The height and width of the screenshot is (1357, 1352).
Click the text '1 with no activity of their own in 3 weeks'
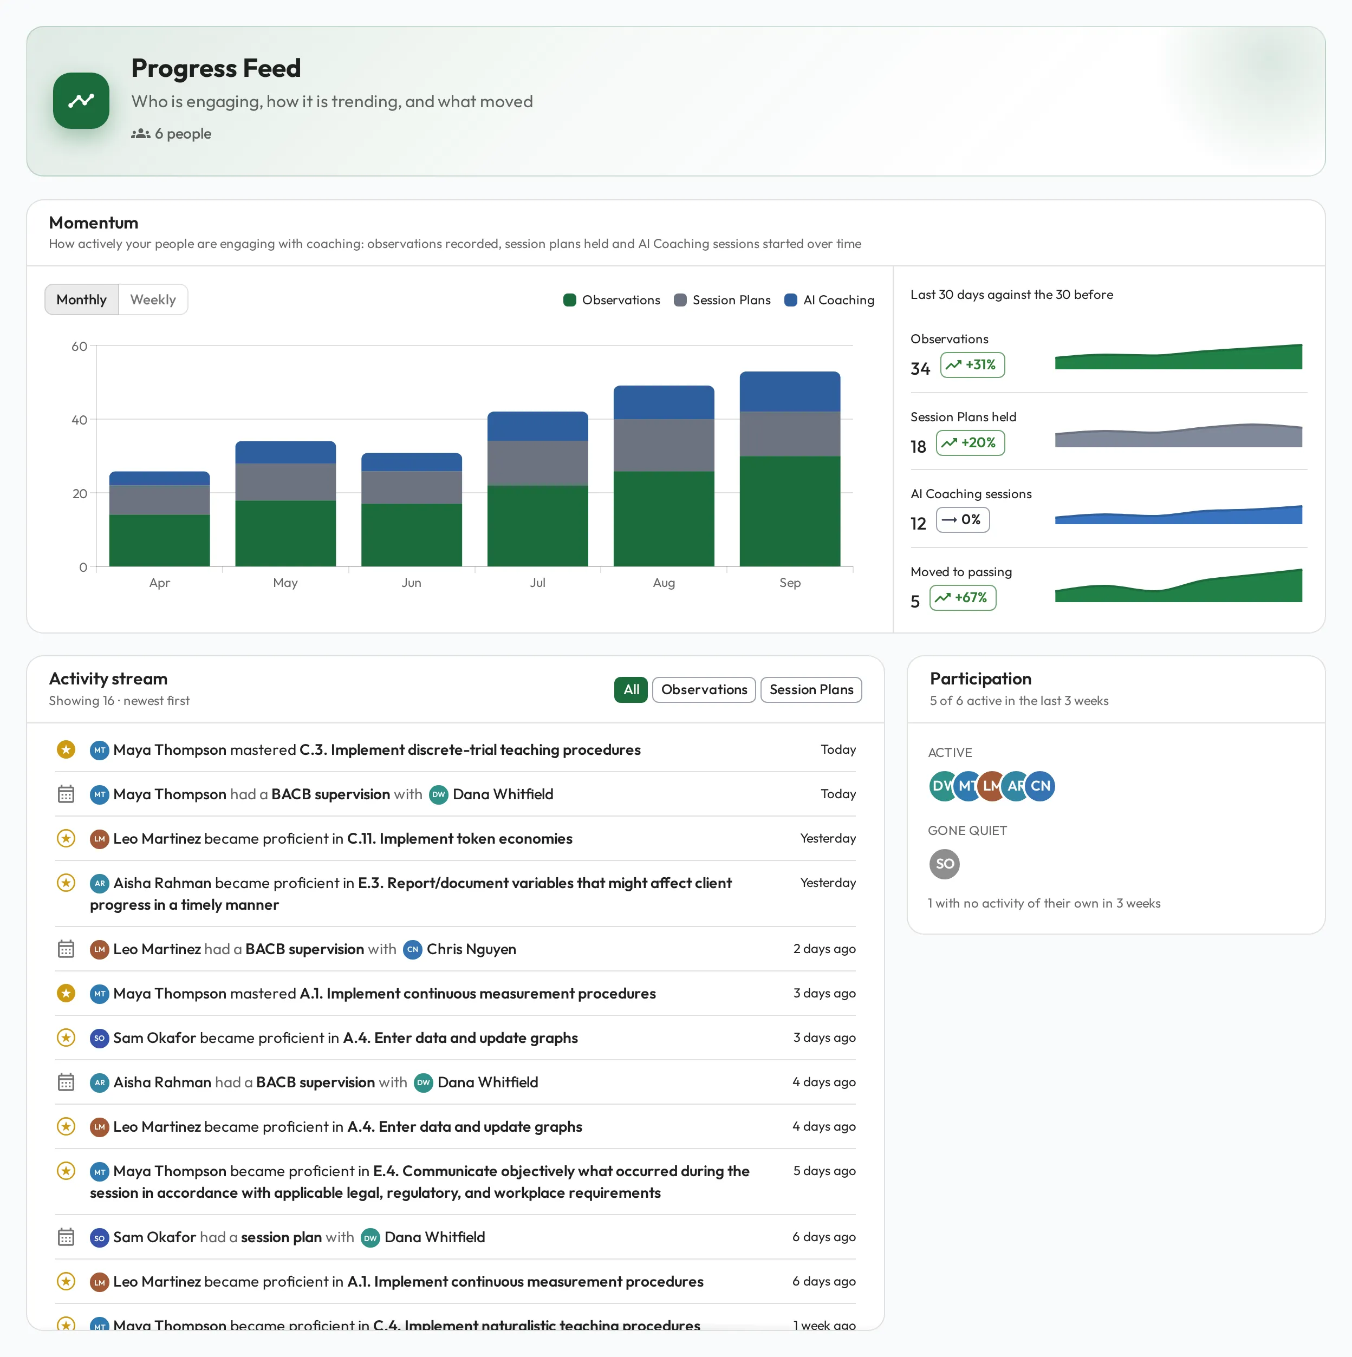click(x=1043, y=903)
